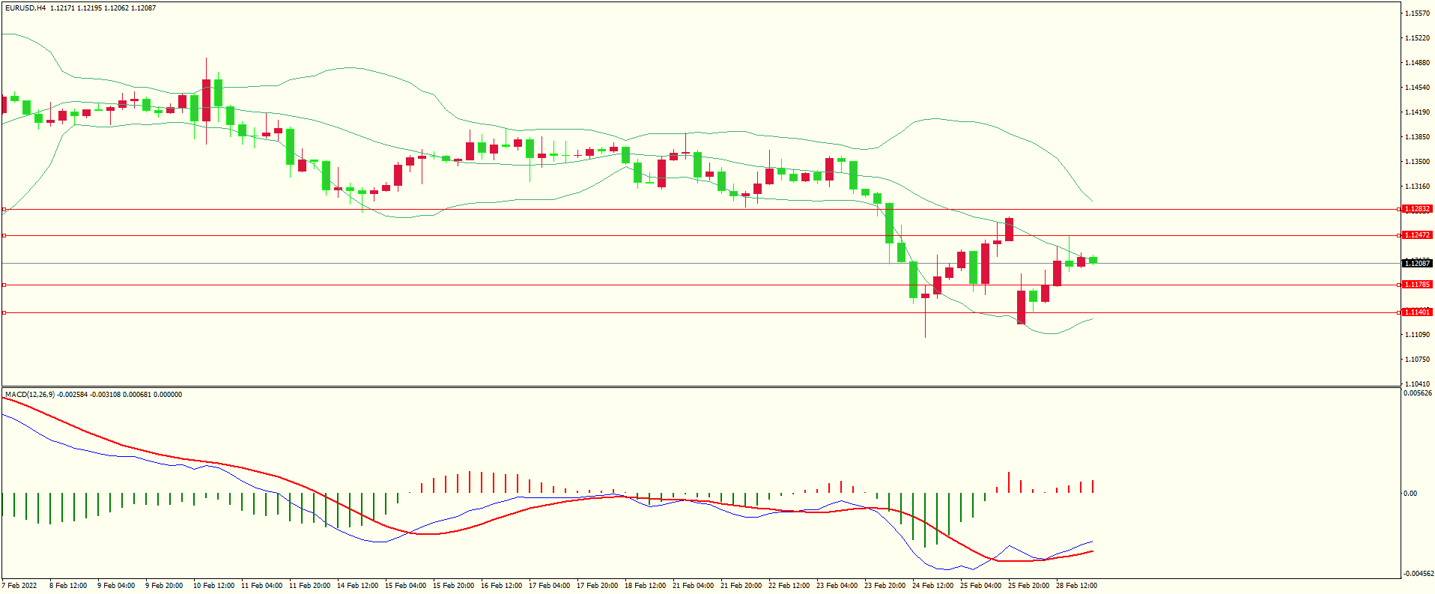Image resolution: width=1435 pixels, height=594 pixels.
Task: Click the 18 Feb 12:00 time label
Action: (x=645, y=586)
